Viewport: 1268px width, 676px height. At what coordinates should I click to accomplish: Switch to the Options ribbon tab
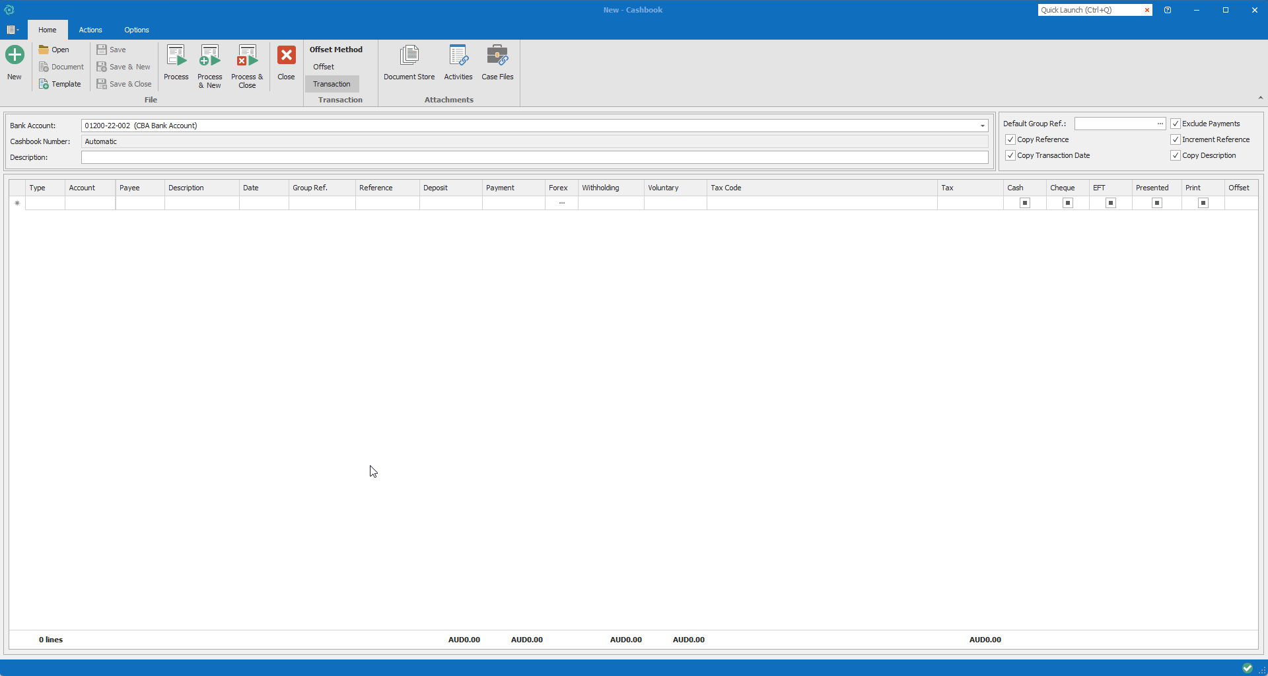(x=137, y=30)
